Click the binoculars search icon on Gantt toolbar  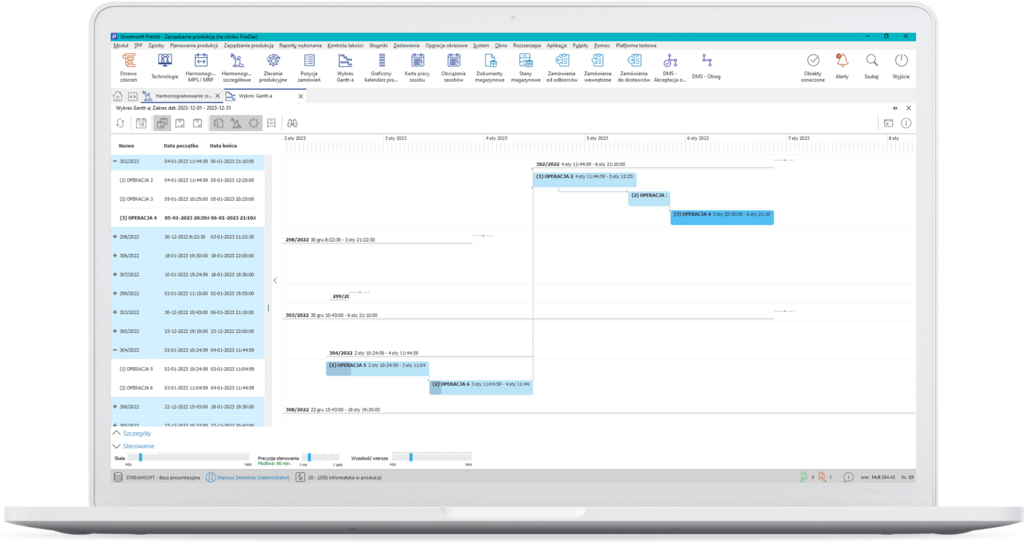coord(291,123)
